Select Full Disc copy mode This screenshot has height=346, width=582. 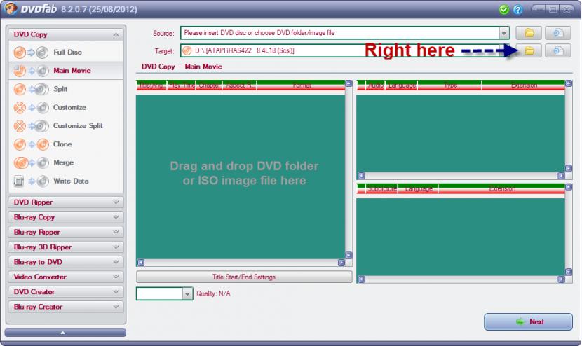coord(66,53)
